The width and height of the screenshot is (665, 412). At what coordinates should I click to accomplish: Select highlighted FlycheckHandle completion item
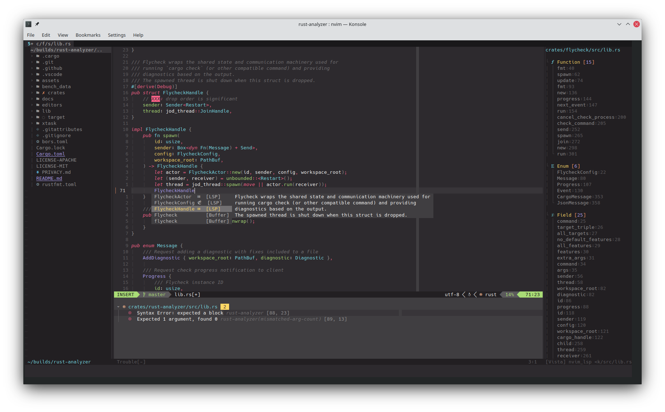[192, 209]
